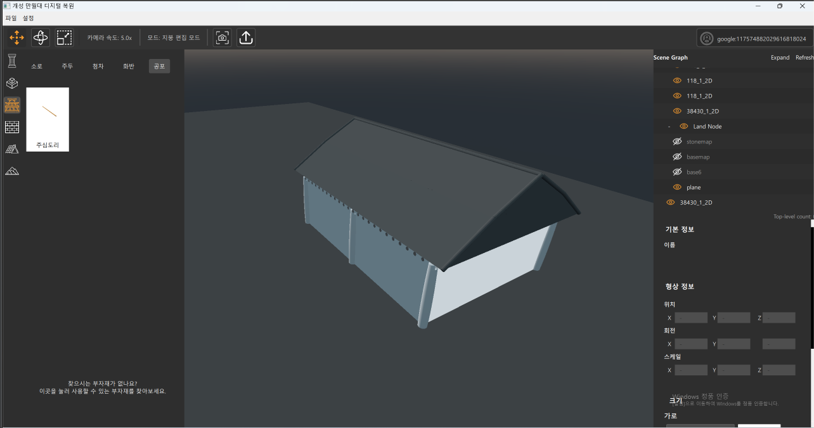Image resolution: width=814 pixels, height=428 pixels.
Task: Click the export upload icon
Action: [246, 38]
